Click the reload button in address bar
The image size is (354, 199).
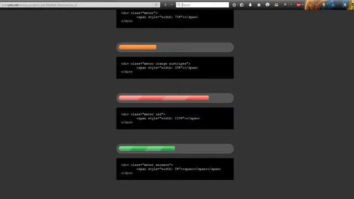pyautogui.click(x=156, y=5)
